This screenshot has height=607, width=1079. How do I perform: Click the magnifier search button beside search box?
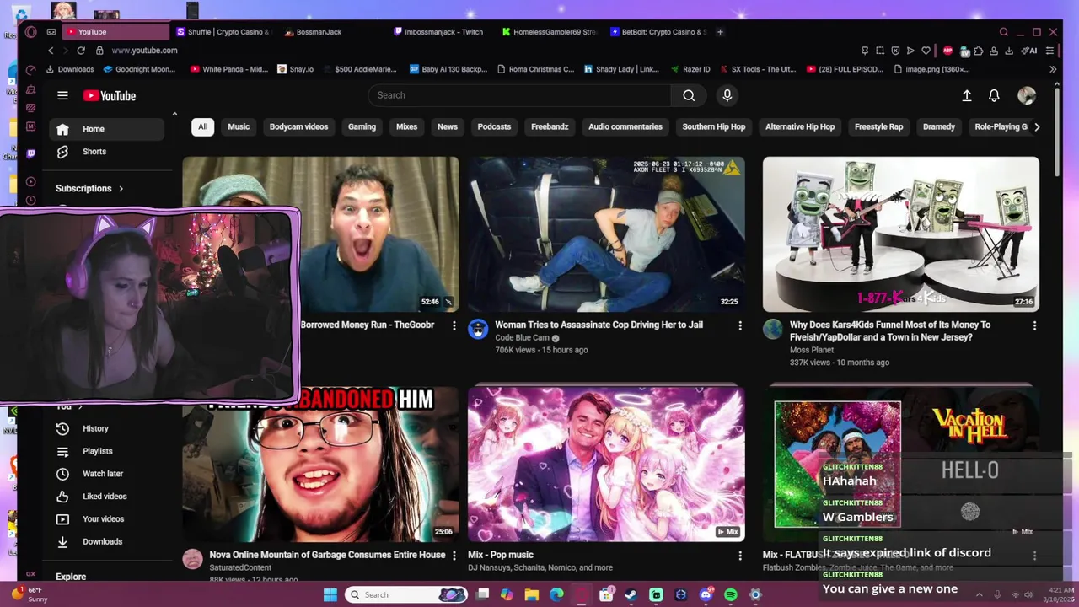coord(689,95)
